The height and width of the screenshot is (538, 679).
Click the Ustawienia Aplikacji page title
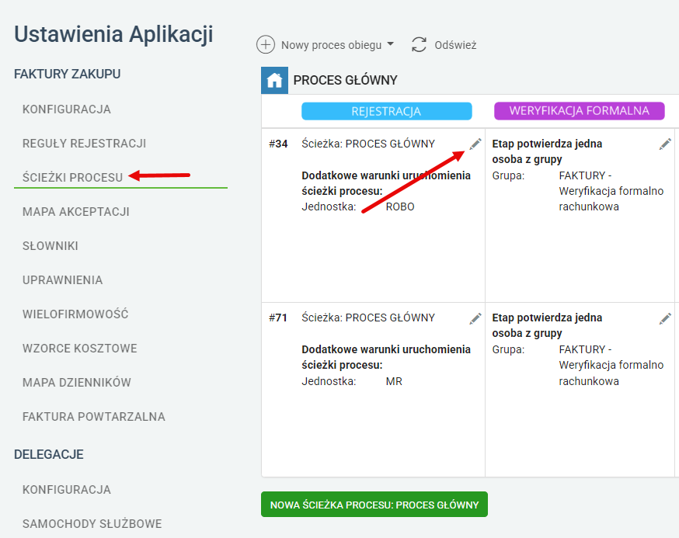(x=113, y=35)
